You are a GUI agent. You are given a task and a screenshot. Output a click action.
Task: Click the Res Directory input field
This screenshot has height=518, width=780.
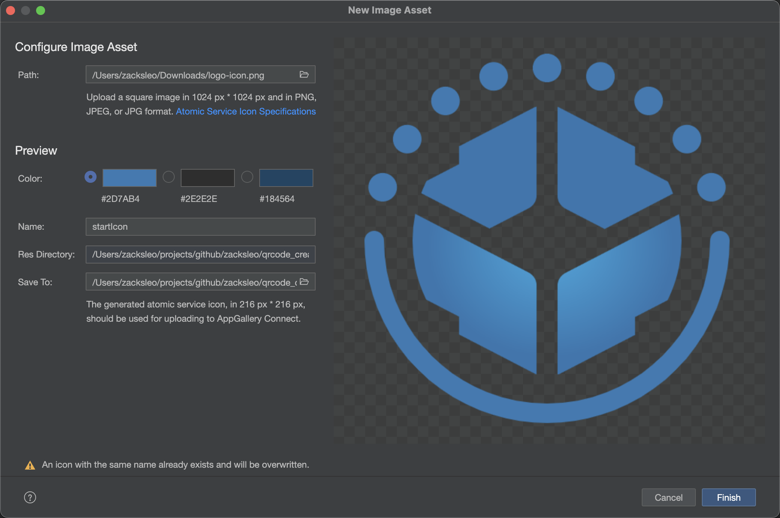point(200,254)
